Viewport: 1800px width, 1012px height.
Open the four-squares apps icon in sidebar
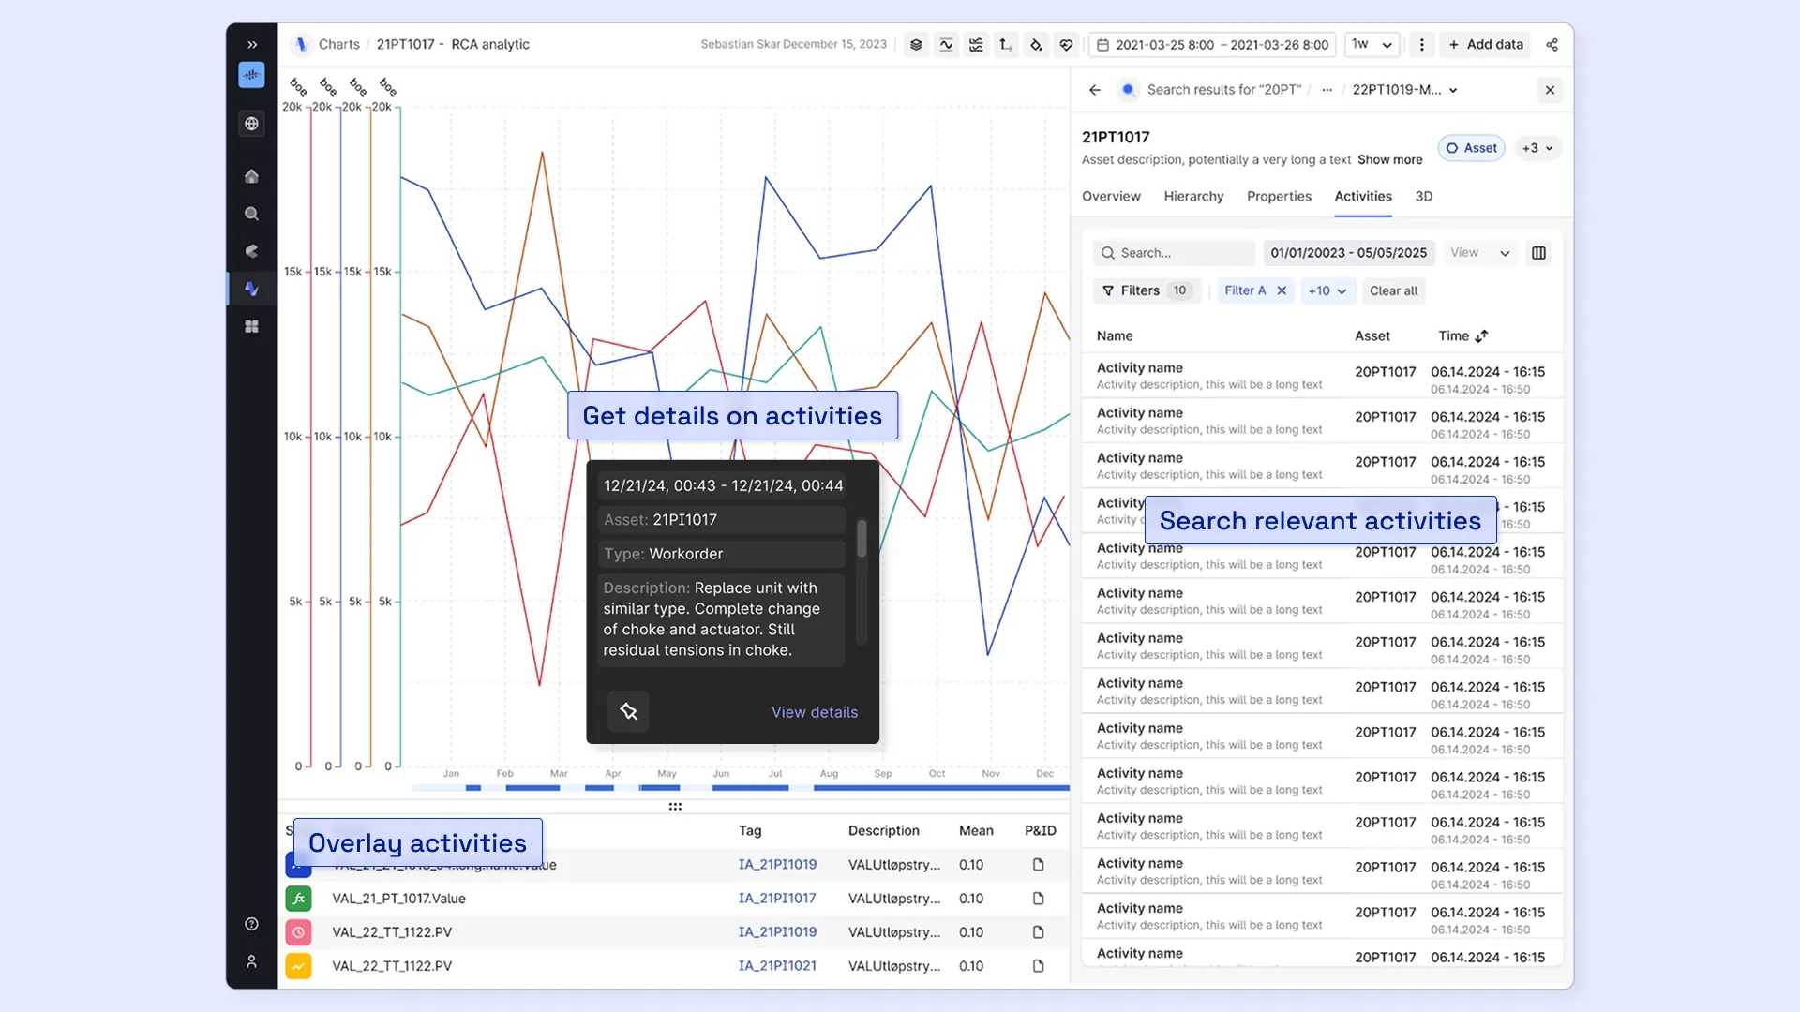click(251, 326)
